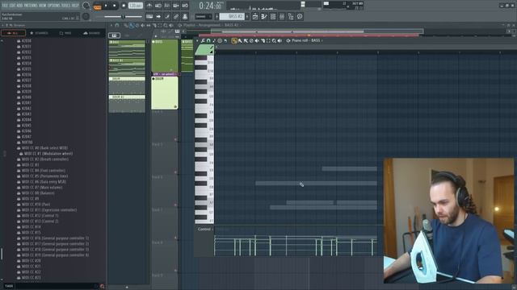
Task: Open the Control event editor dropdown
Action: [204, 229]
